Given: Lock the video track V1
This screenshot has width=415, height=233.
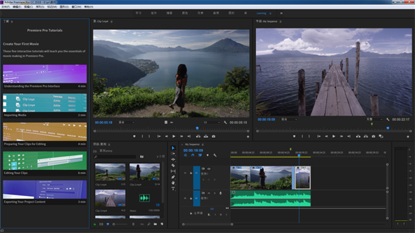Looking at the screenshot, I should click(x=191, y=173).
